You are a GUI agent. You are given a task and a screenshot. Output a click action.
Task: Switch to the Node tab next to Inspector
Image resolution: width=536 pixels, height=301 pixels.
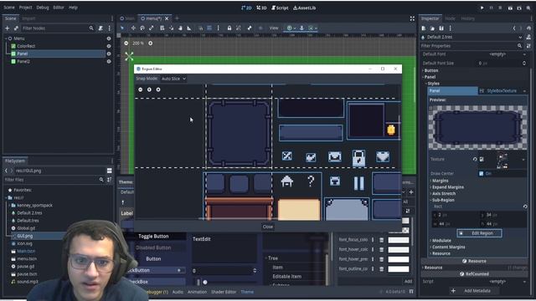[451, 18]
